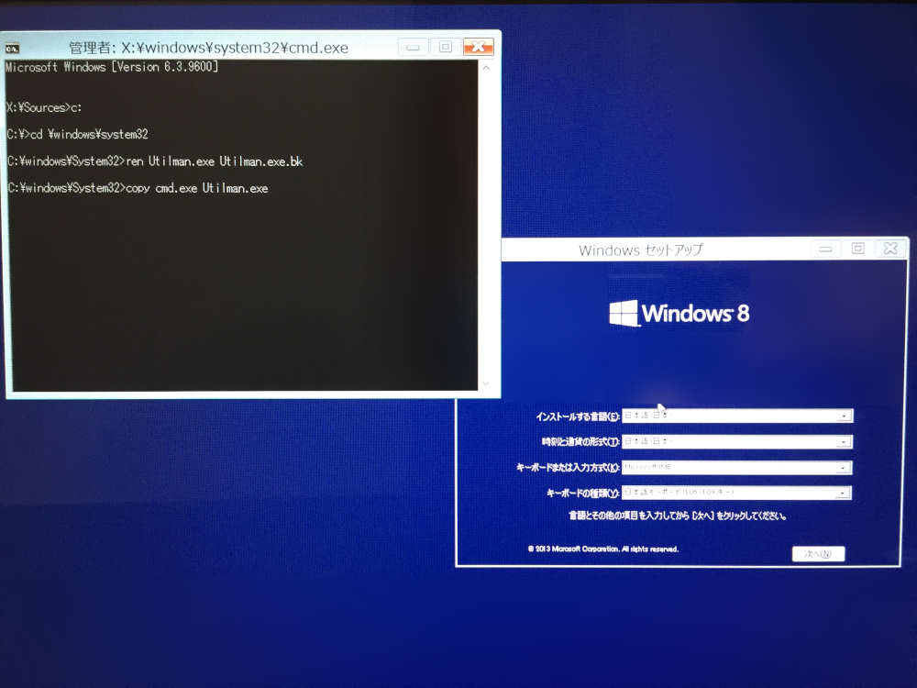Click the 'Windows セットアップ' title text
This screenshot has height=688, width=917.
tap(640, 250)
